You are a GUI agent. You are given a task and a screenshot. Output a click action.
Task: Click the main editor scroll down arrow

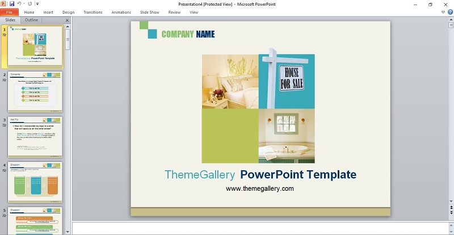tap(451, 201)
